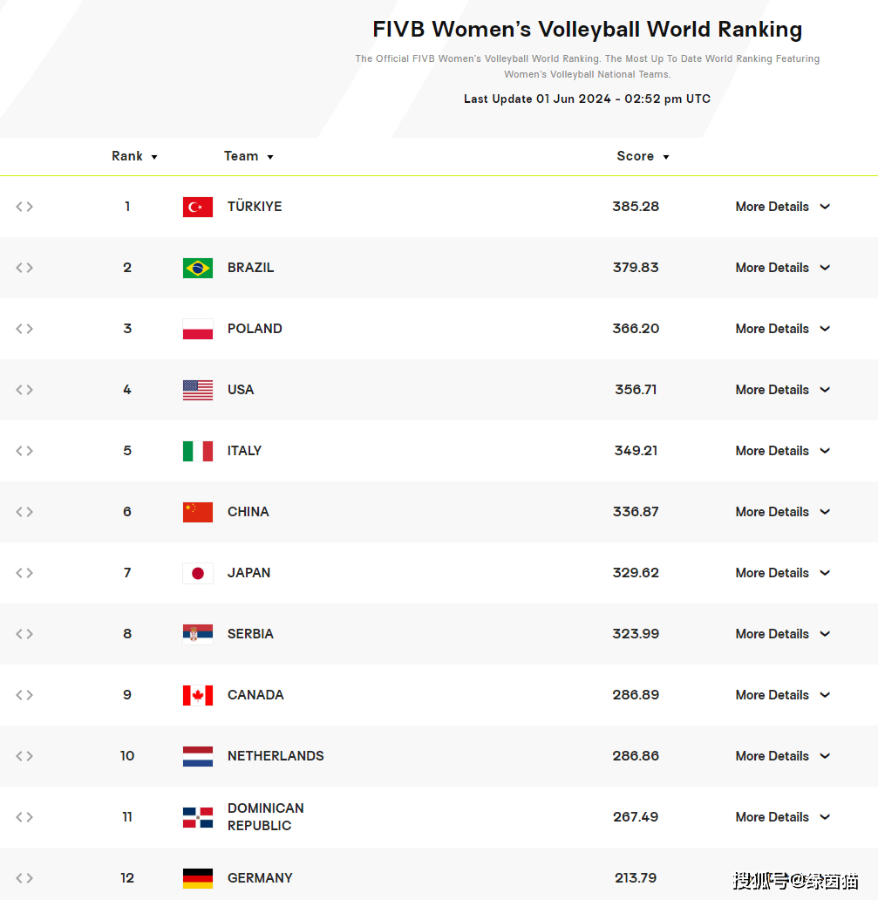Click the Dominican Republic flag icon
The width and height of the screenshot is (878, 900).
pos(198,817)
